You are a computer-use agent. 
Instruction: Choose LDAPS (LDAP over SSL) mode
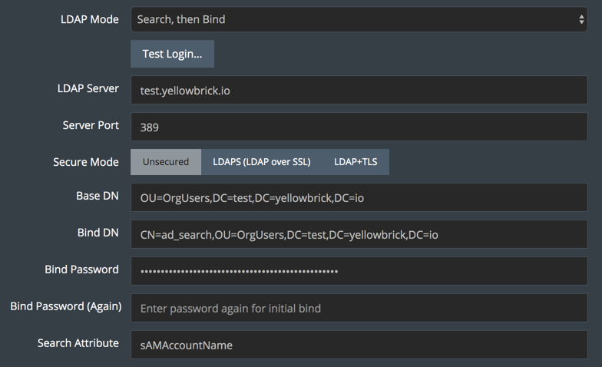pyautogui.click(x=262, y=162)
